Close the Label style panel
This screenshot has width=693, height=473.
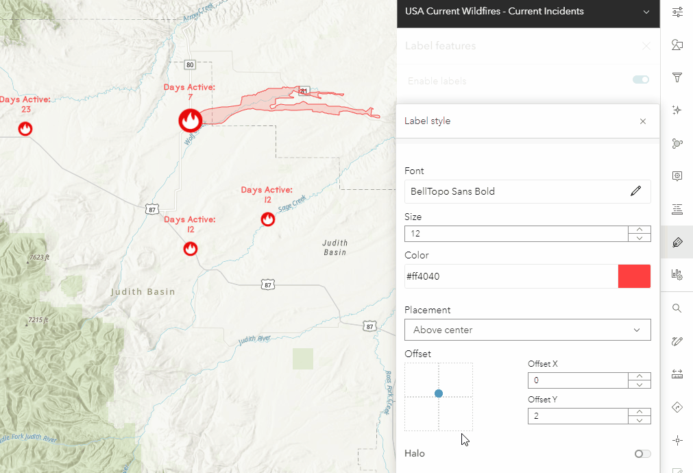(642, 121)
